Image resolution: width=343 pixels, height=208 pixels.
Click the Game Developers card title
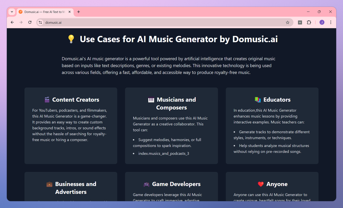(176, 184)
